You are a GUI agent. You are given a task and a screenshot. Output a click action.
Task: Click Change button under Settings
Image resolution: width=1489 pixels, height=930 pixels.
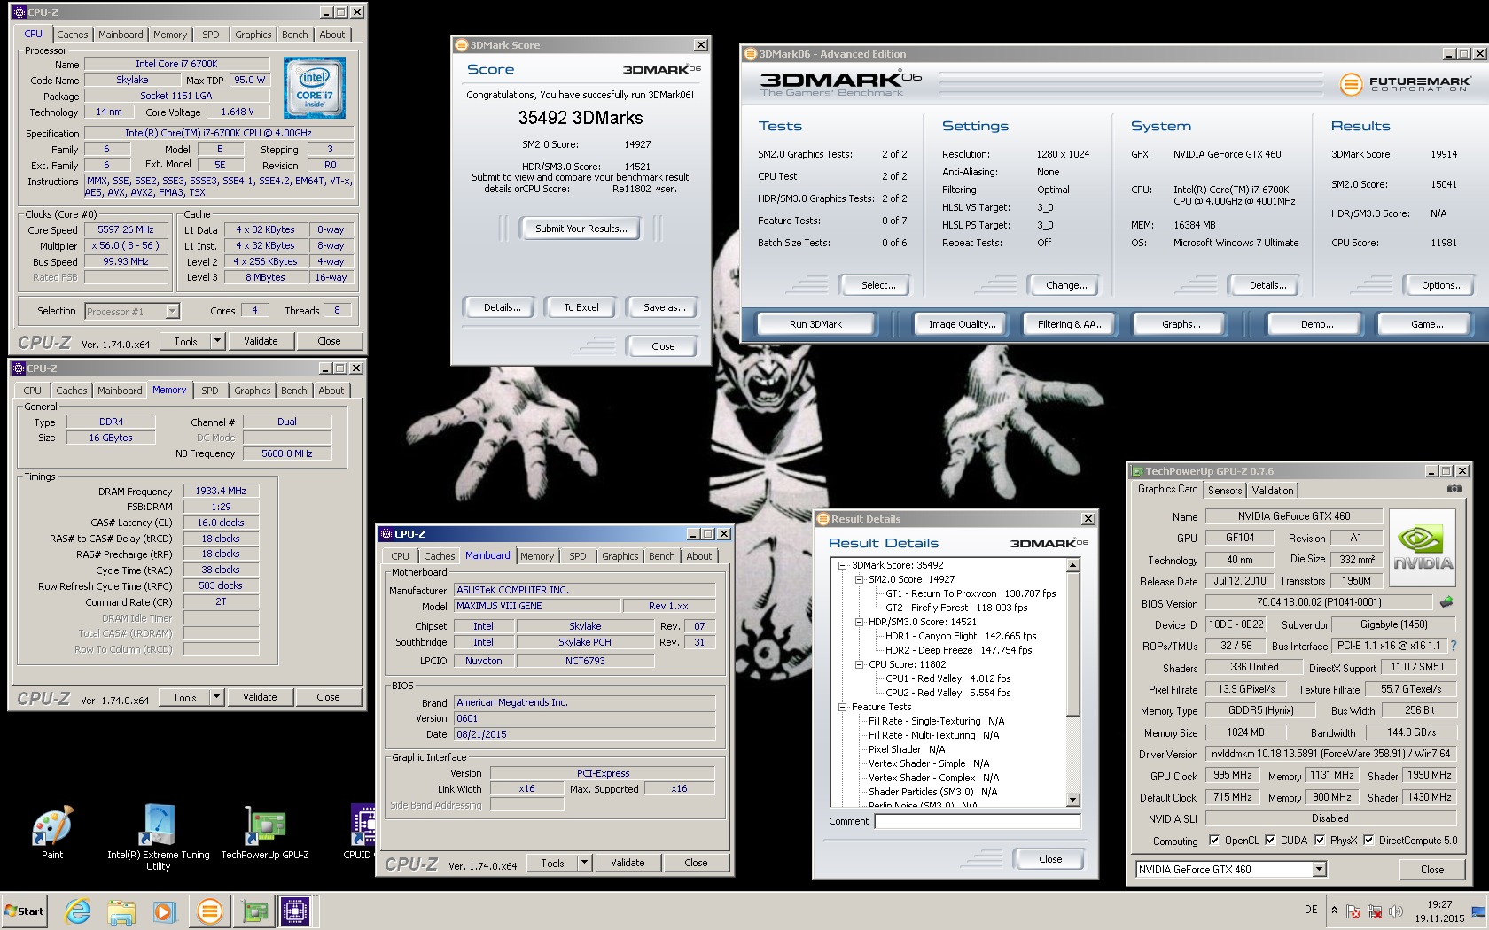[1066, 285]
